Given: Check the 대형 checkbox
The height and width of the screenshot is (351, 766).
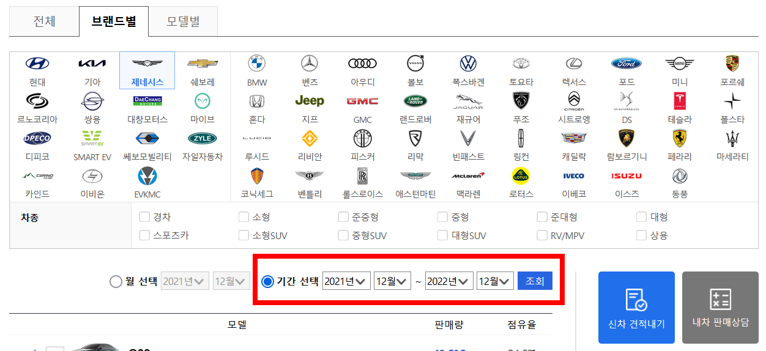Looking at the screenshot, I should (x=641, y=216).
